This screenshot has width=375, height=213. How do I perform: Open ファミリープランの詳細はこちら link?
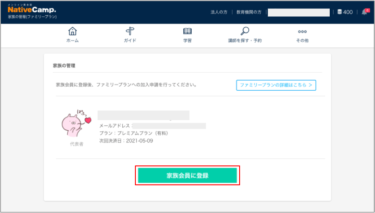[276, 85]
